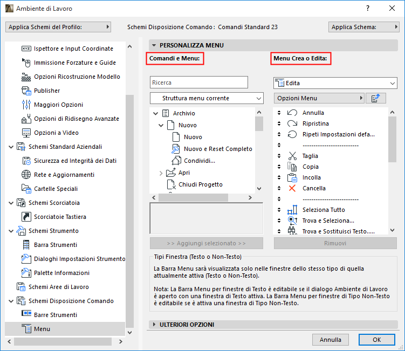Click the Ripristina redo arrow icon
The height and width of the screenshot is (351, 405).
point(292,123)
